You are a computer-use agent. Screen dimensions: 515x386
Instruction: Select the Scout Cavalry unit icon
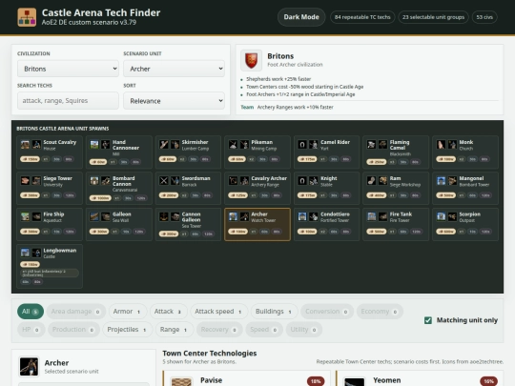36,145
